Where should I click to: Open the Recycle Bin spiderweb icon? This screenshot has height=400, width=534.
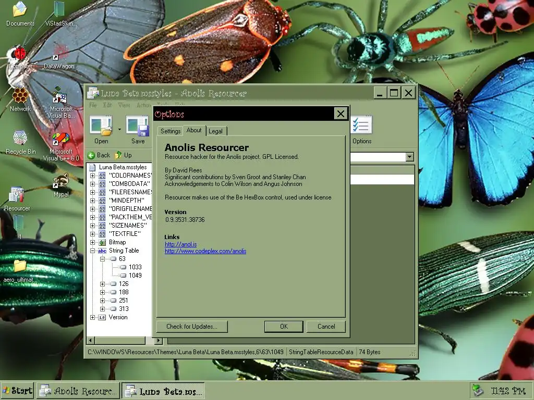tap(20, 137)
